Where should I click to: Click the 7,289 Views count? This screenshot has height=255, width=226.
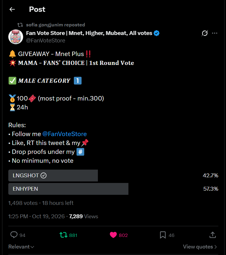point(83,216)
